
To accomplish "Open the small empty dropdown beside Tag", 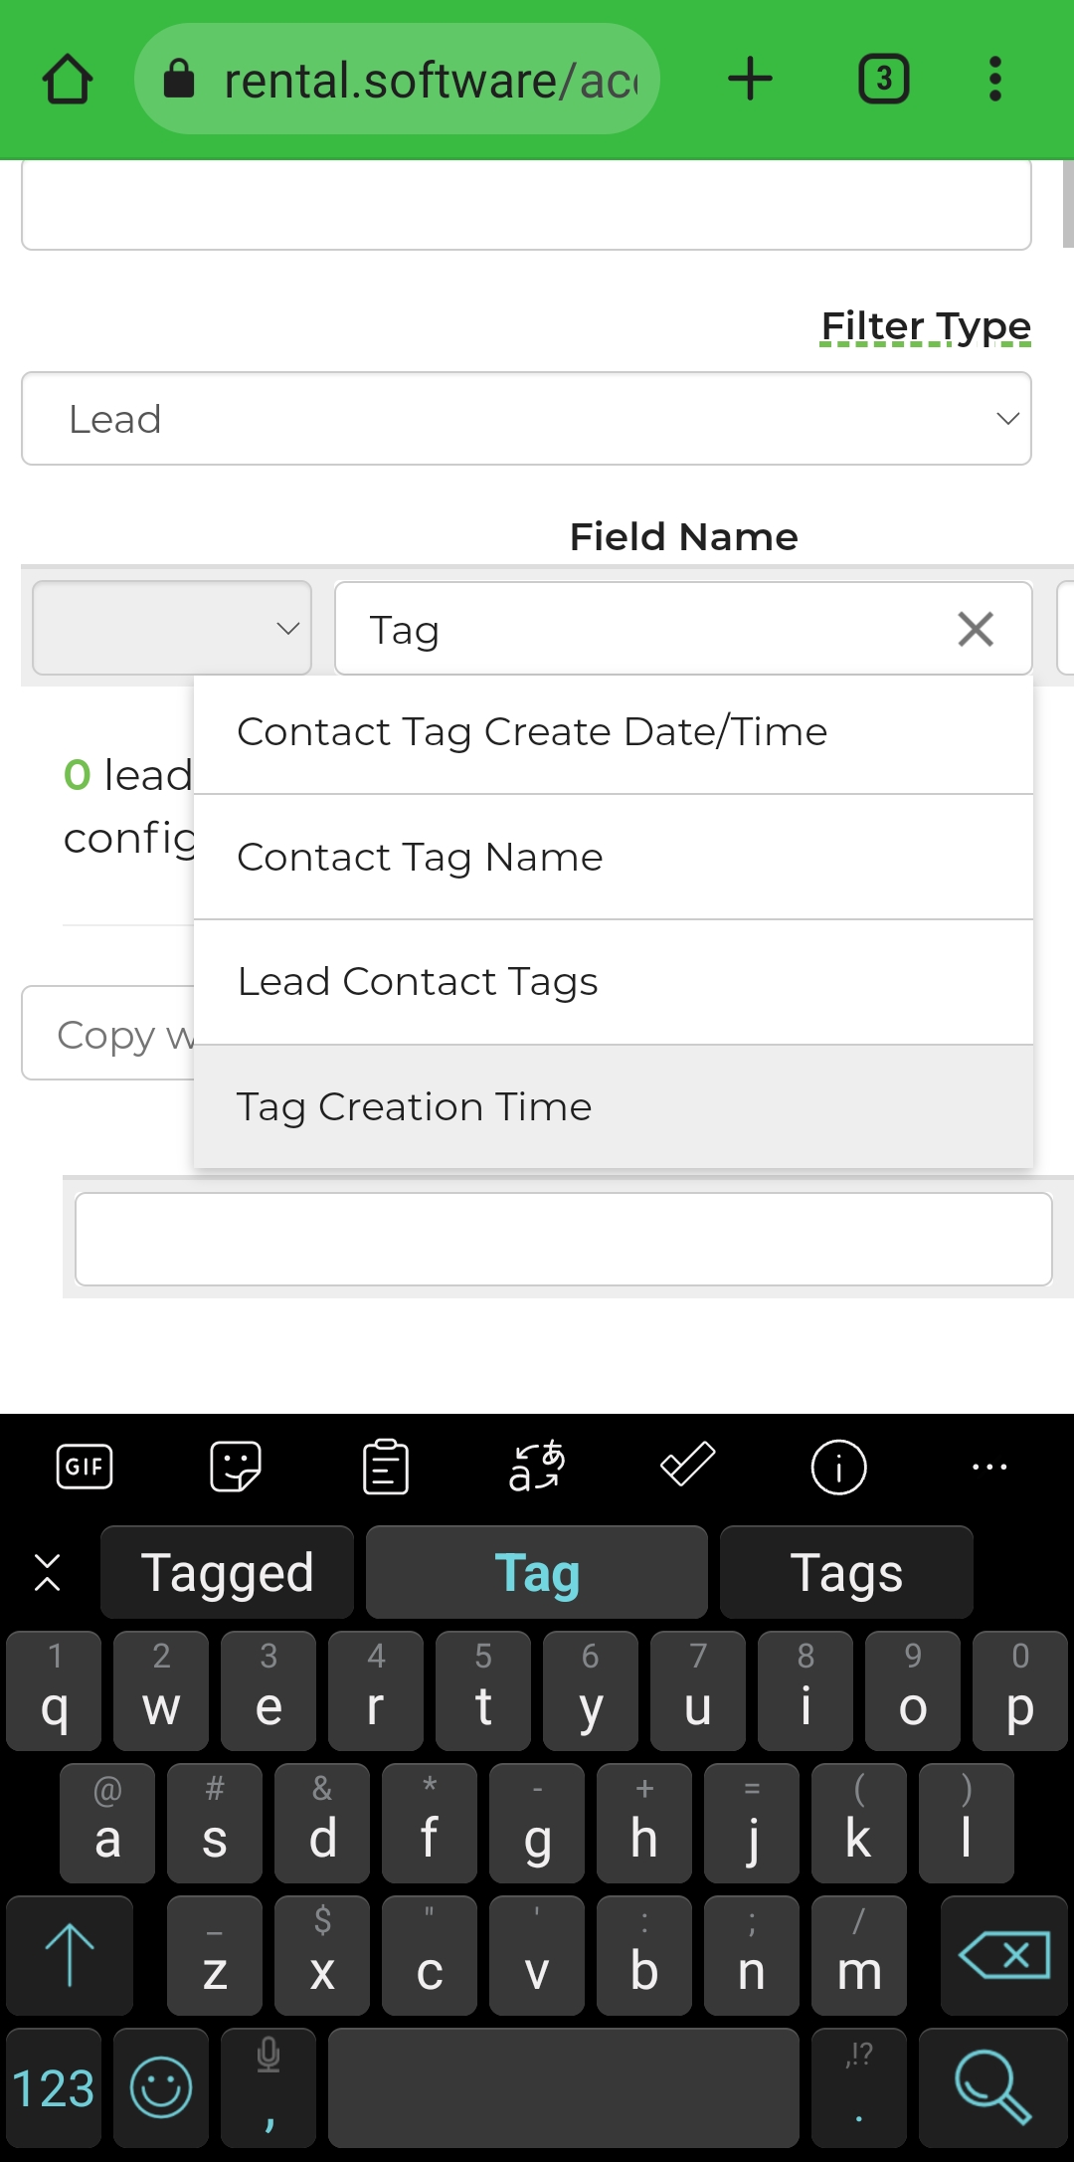I will 172,629.
